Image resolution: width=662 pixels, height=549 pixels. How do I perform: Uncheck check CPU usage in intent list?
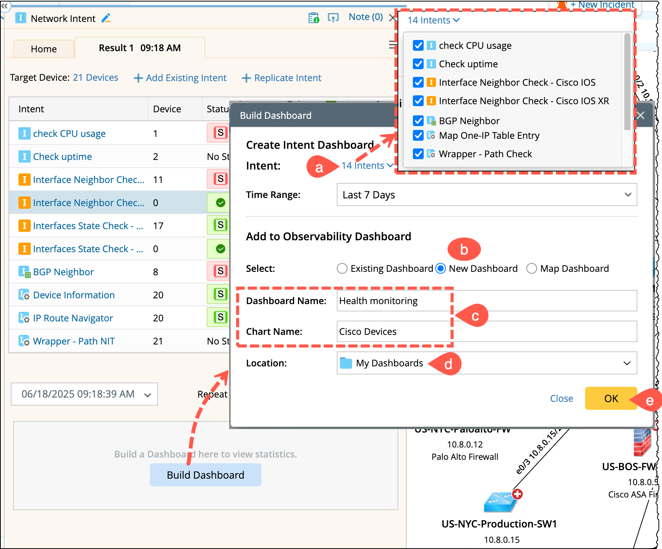tap(418, 45)
